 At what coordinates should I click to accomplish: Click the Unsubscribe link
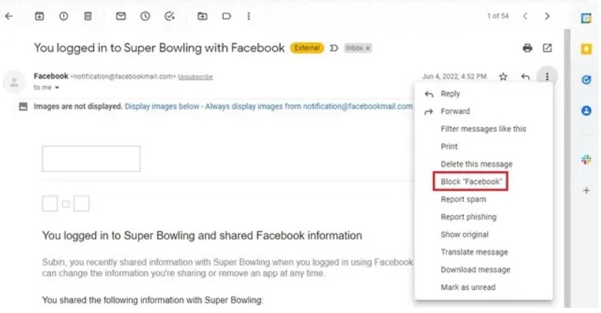(195, 76)
